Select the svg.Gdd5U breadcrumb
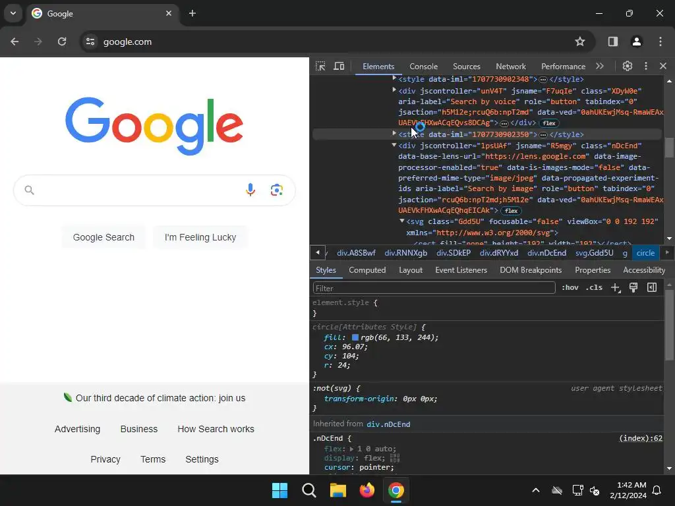The height and width of the screenshot is (506, 675). click(594, 253)
